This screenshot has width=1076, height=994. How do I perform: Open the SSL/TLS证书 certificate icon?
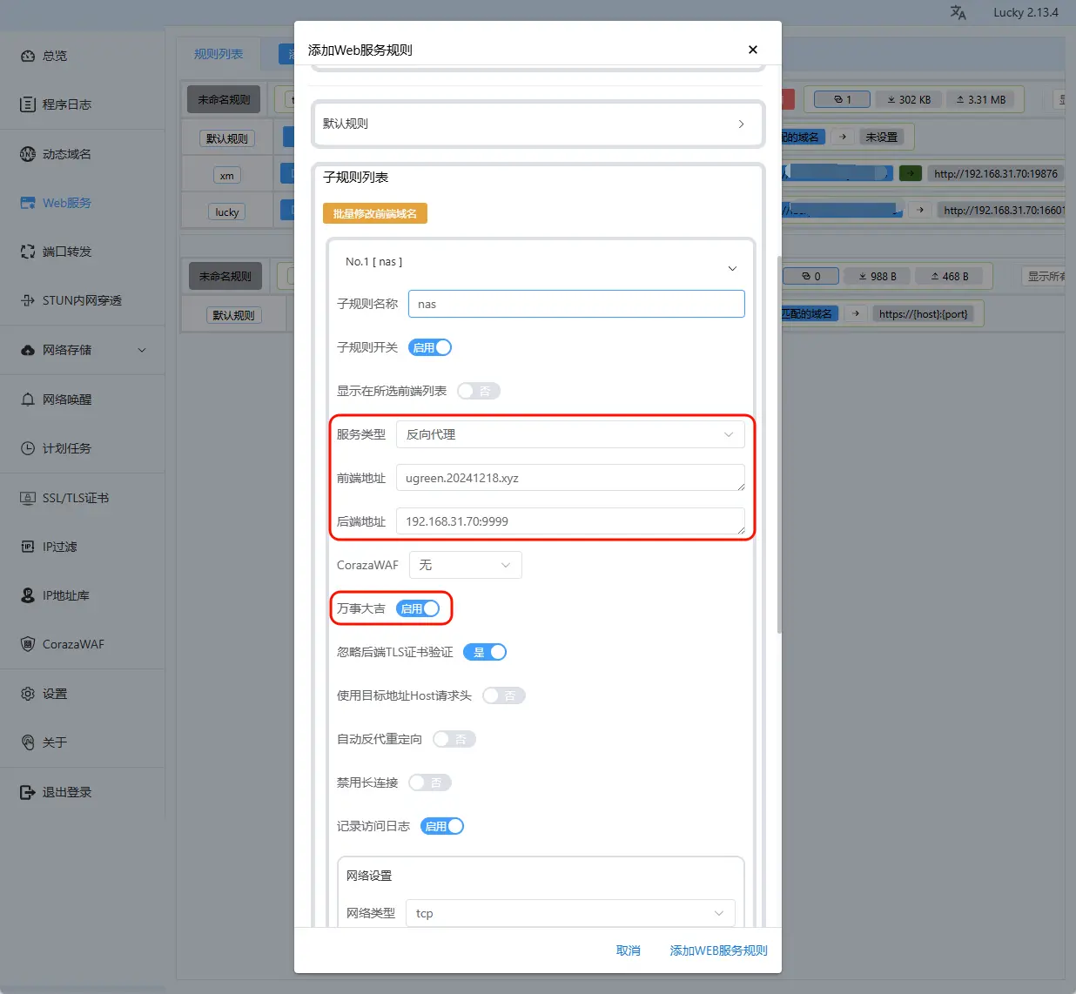click(x=28, y=498)
